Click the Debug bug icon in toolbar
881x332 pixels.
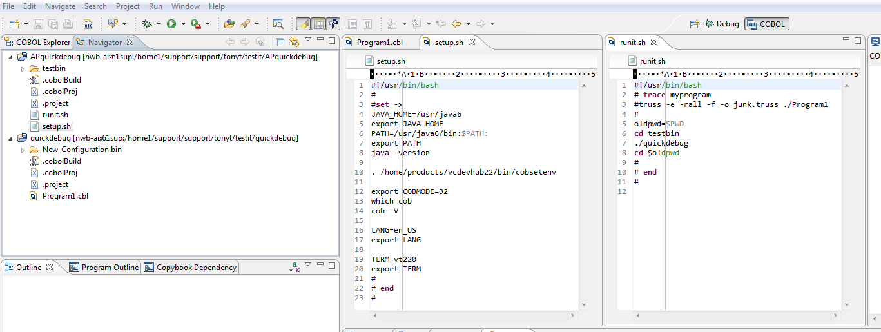147,24
